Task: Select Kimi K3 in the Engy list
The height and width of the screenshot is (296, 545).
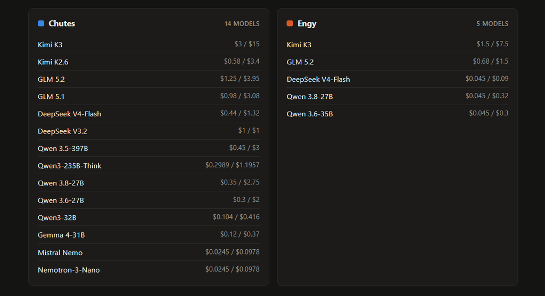Action: [398, 45]
